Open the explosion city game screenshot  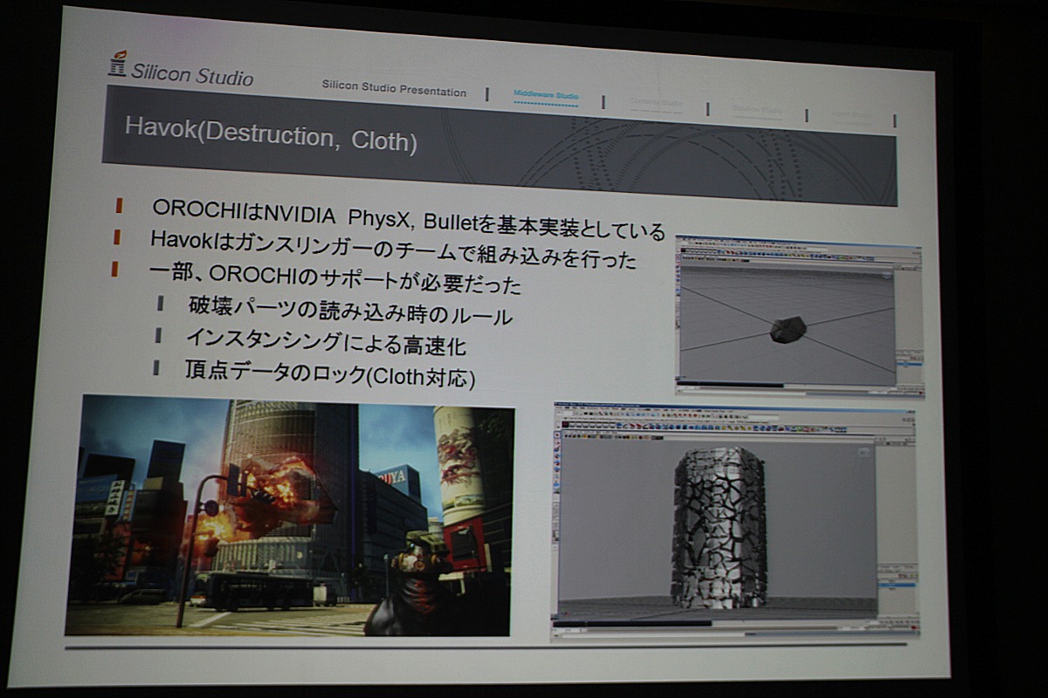[289, 515]
